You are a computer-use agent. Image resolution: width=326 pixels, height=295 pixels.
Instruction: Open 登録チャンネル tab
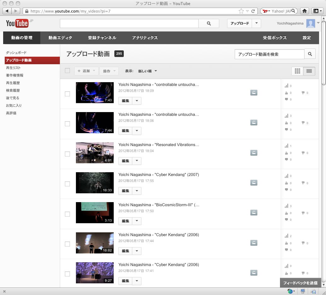point(102,37)
